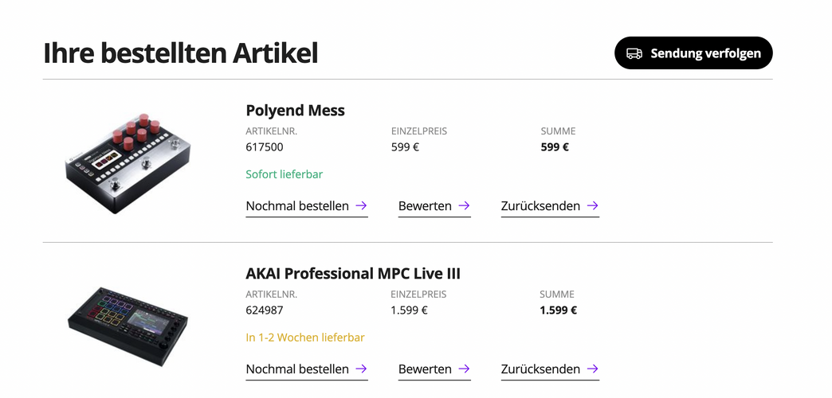Rate the AKAI MPC Live III

(x=425, y=369)
